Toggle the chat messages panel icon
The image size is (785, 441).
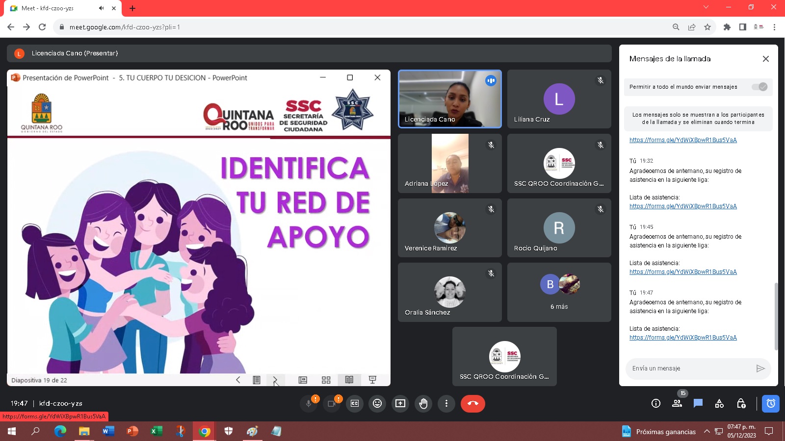click(x=698, y=403)
